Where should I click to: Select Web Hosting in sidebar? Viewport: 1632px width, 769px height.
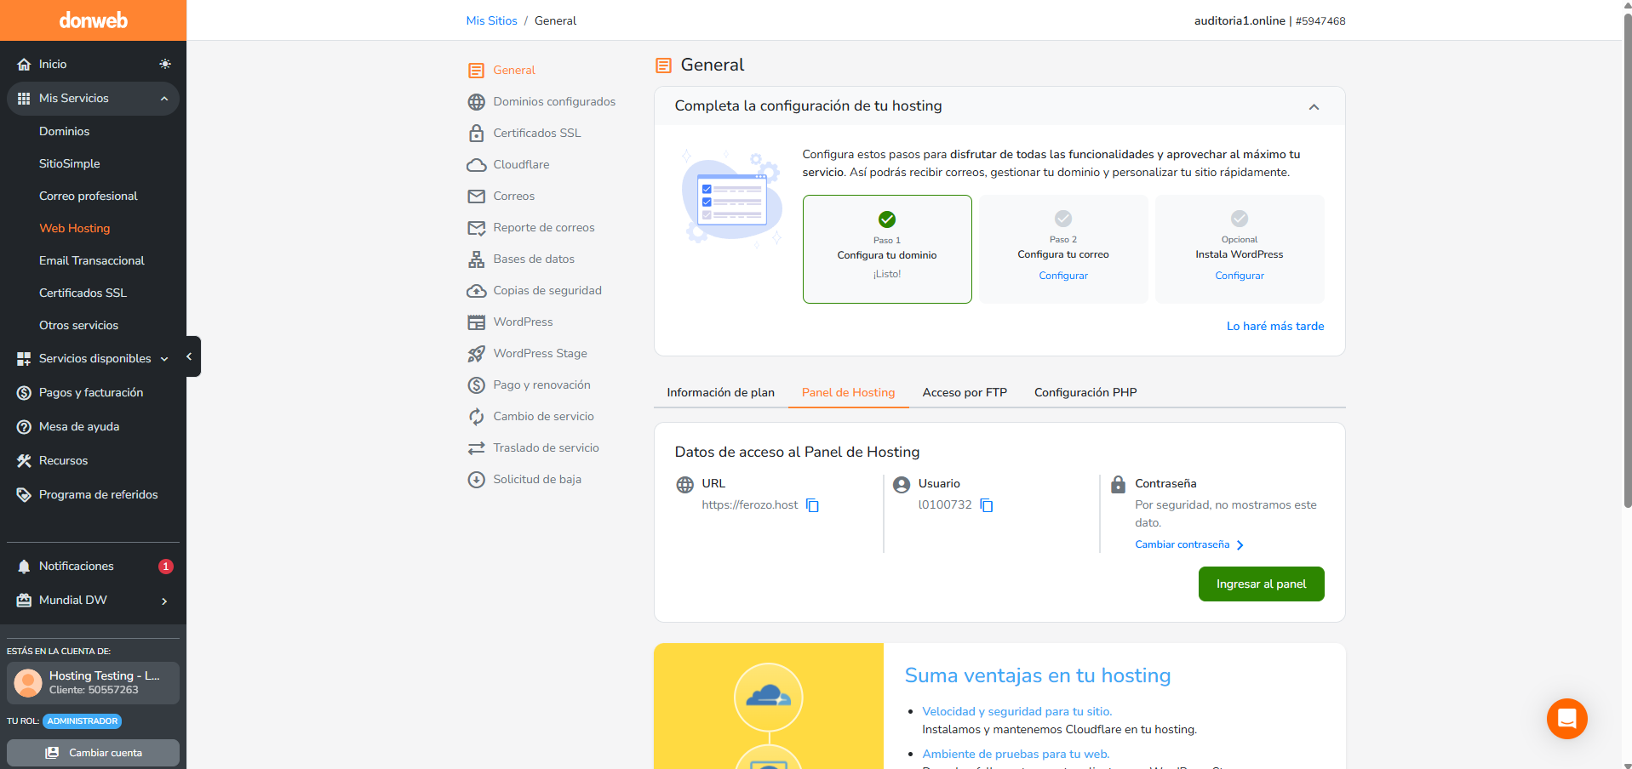click(74, 228)
